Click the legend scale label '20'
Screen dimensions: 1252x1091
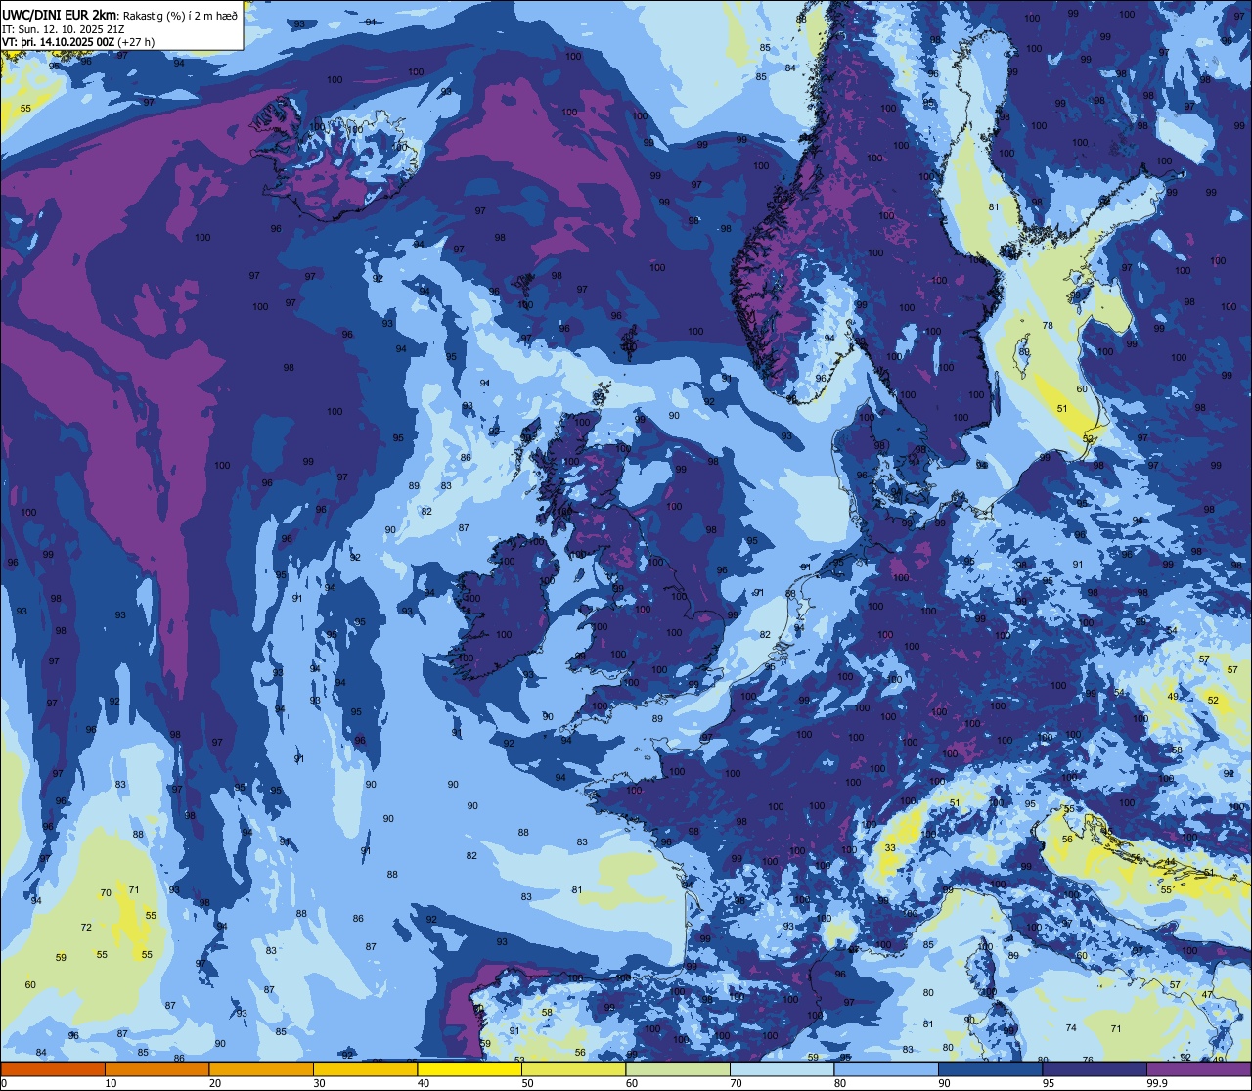coord(215,1083)
